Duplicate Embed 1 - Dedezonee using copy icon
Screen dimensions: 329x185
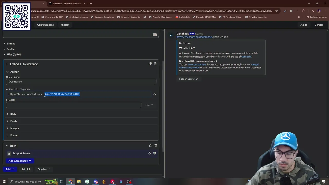(150, 64)
